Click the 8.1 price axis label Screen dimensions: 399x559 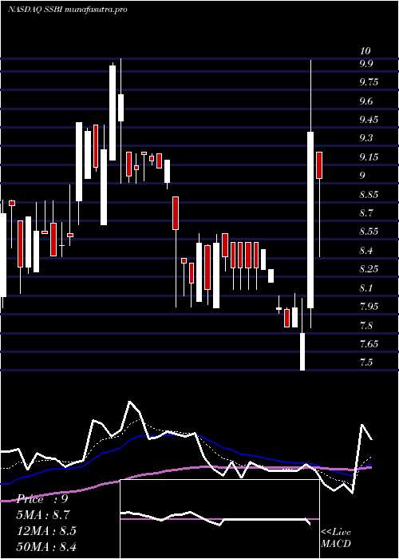366,287
